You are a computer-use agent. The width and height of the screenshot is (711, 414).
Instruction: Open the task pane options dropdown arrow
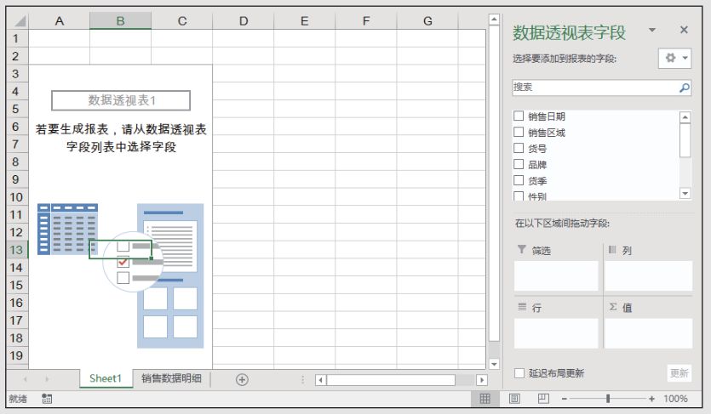pos(652,30)
